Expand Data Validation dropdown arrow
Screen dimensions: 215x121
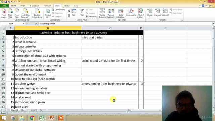point(125,17)
